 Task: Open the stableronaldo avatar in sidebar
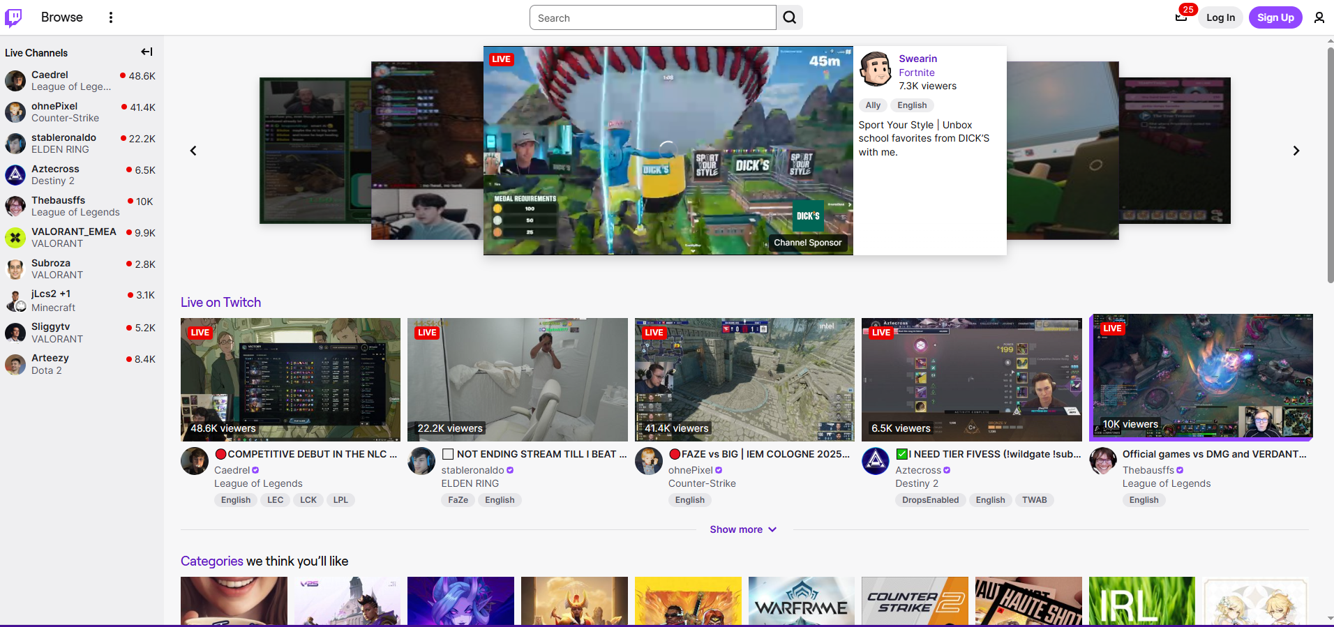point(15,144)
